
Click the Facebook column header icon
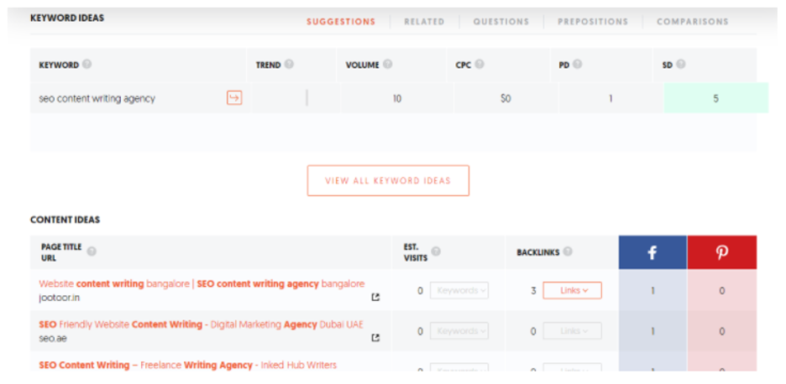pos(652,253)
